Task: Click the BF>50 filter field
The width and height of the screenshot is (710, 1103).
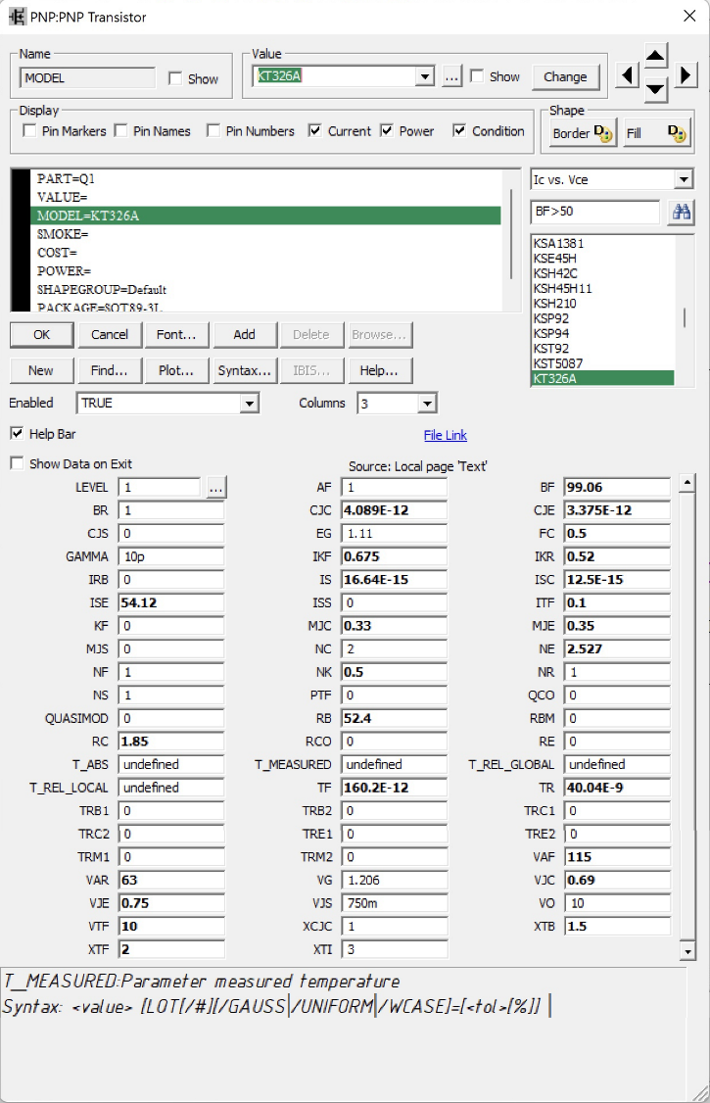Action: tap(595, 212)
